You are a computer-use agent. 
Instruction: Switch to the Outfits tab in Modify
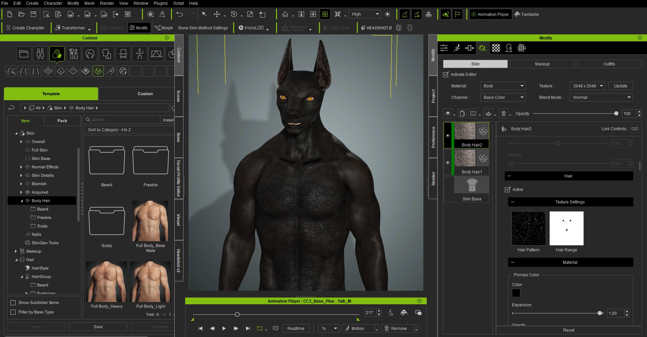609,64
